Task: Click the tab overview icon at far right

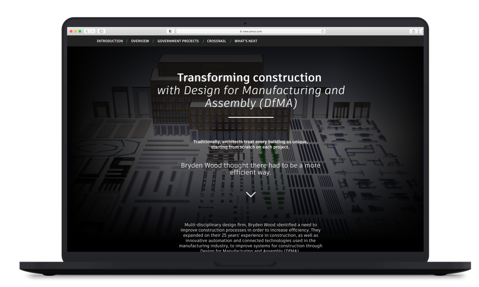Action: (422, 31)
